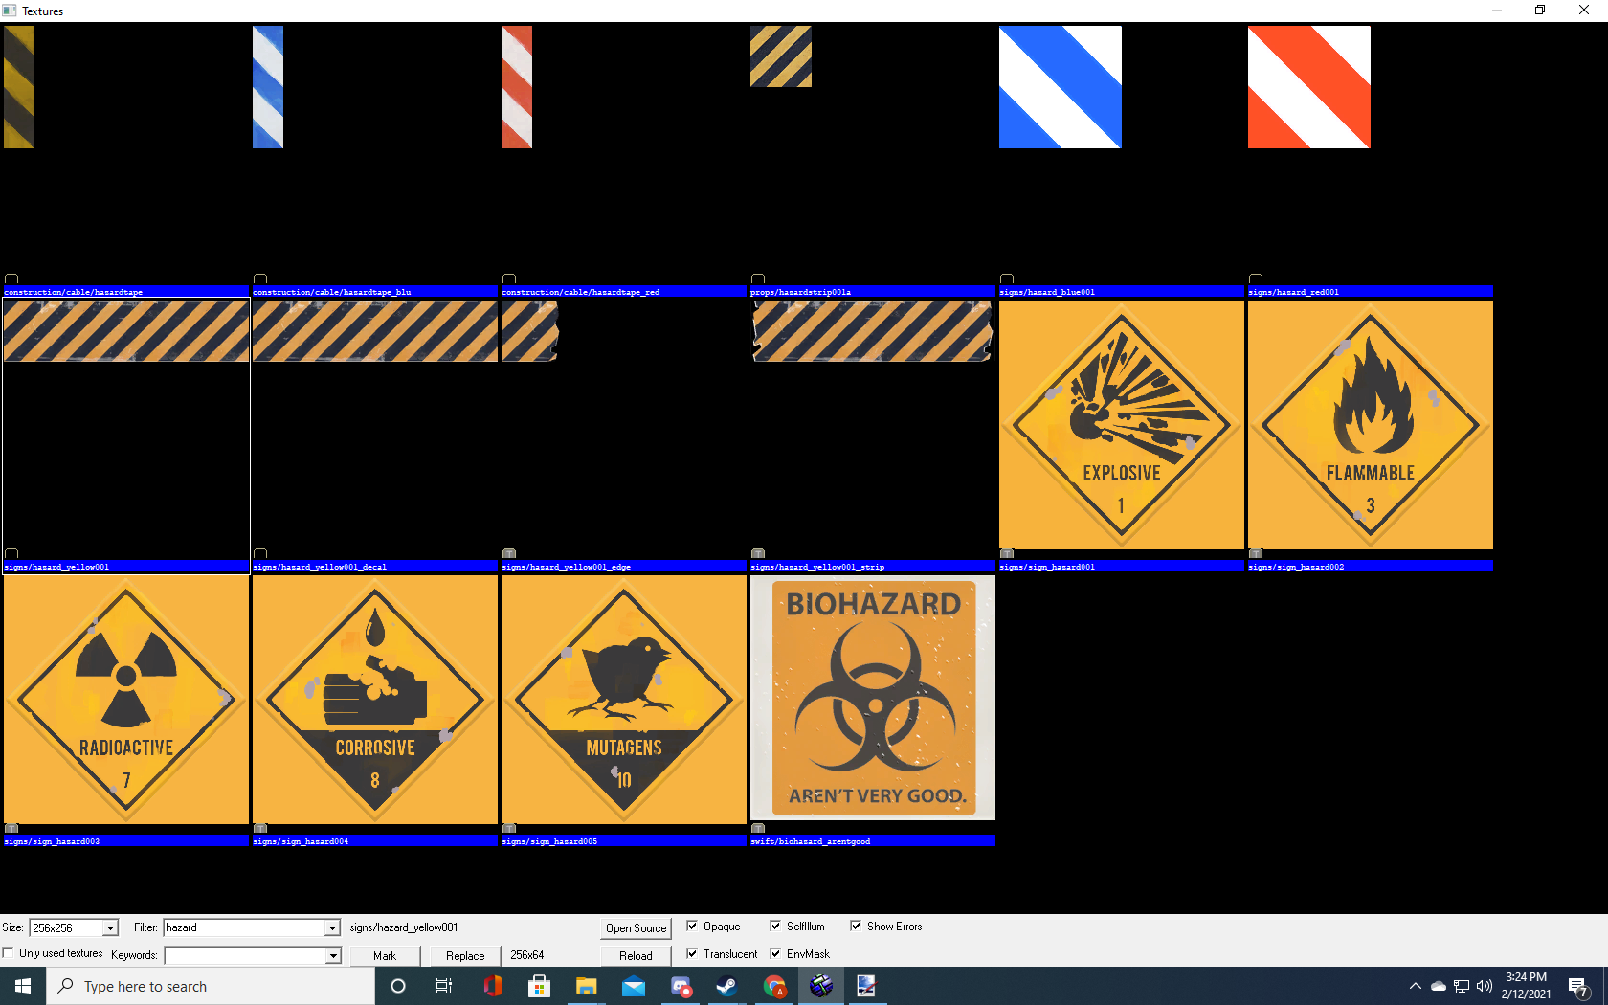Image resolution: width=1608 pixels, height=1005 pixels.
Task: Click the Reload button
Action: point(636,956)
